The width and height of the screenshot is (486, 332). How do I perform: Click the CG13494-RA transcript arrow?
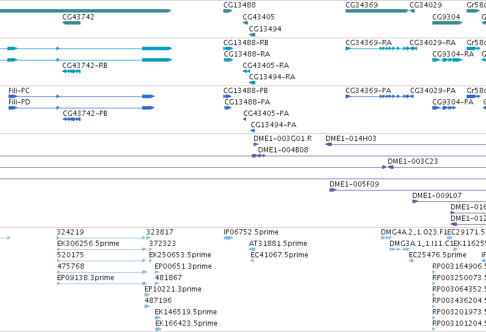pos(252,83)
